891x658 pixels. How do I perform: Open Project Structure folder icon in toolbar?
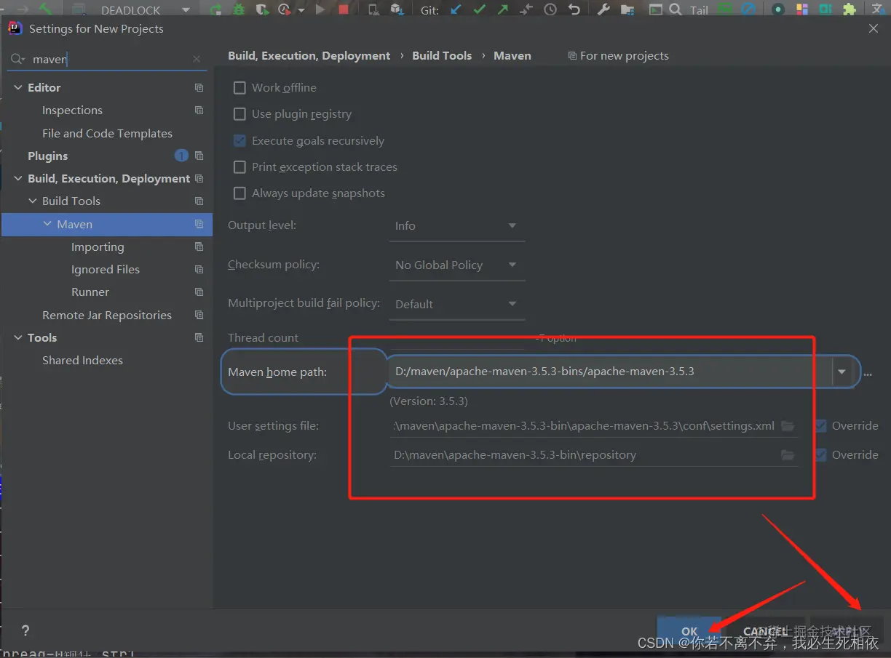628,9
